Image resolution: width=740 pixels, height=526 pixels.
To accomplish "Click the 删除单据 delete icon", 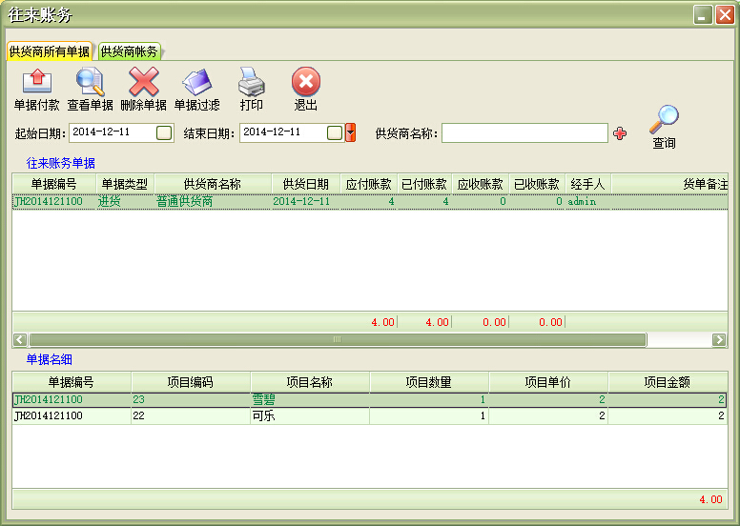I will pyautogui.click(x=143, y=84).
